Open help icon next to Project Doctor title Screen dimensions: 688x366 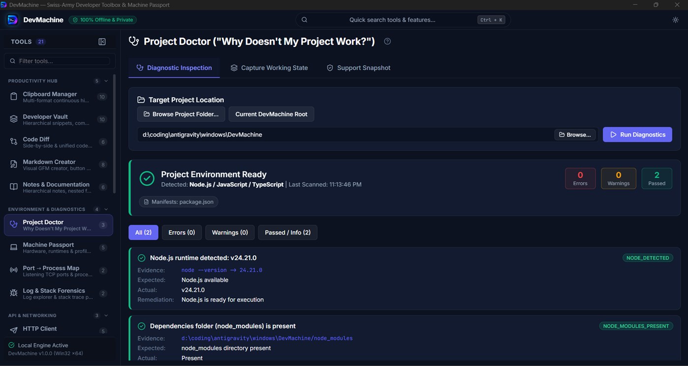(388, 41)
